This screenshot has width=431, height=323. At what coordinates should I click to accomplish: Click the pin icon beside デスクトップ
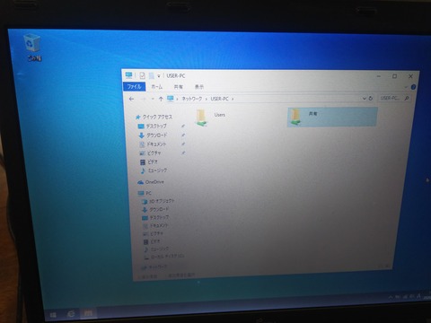(x=183, y=127)
